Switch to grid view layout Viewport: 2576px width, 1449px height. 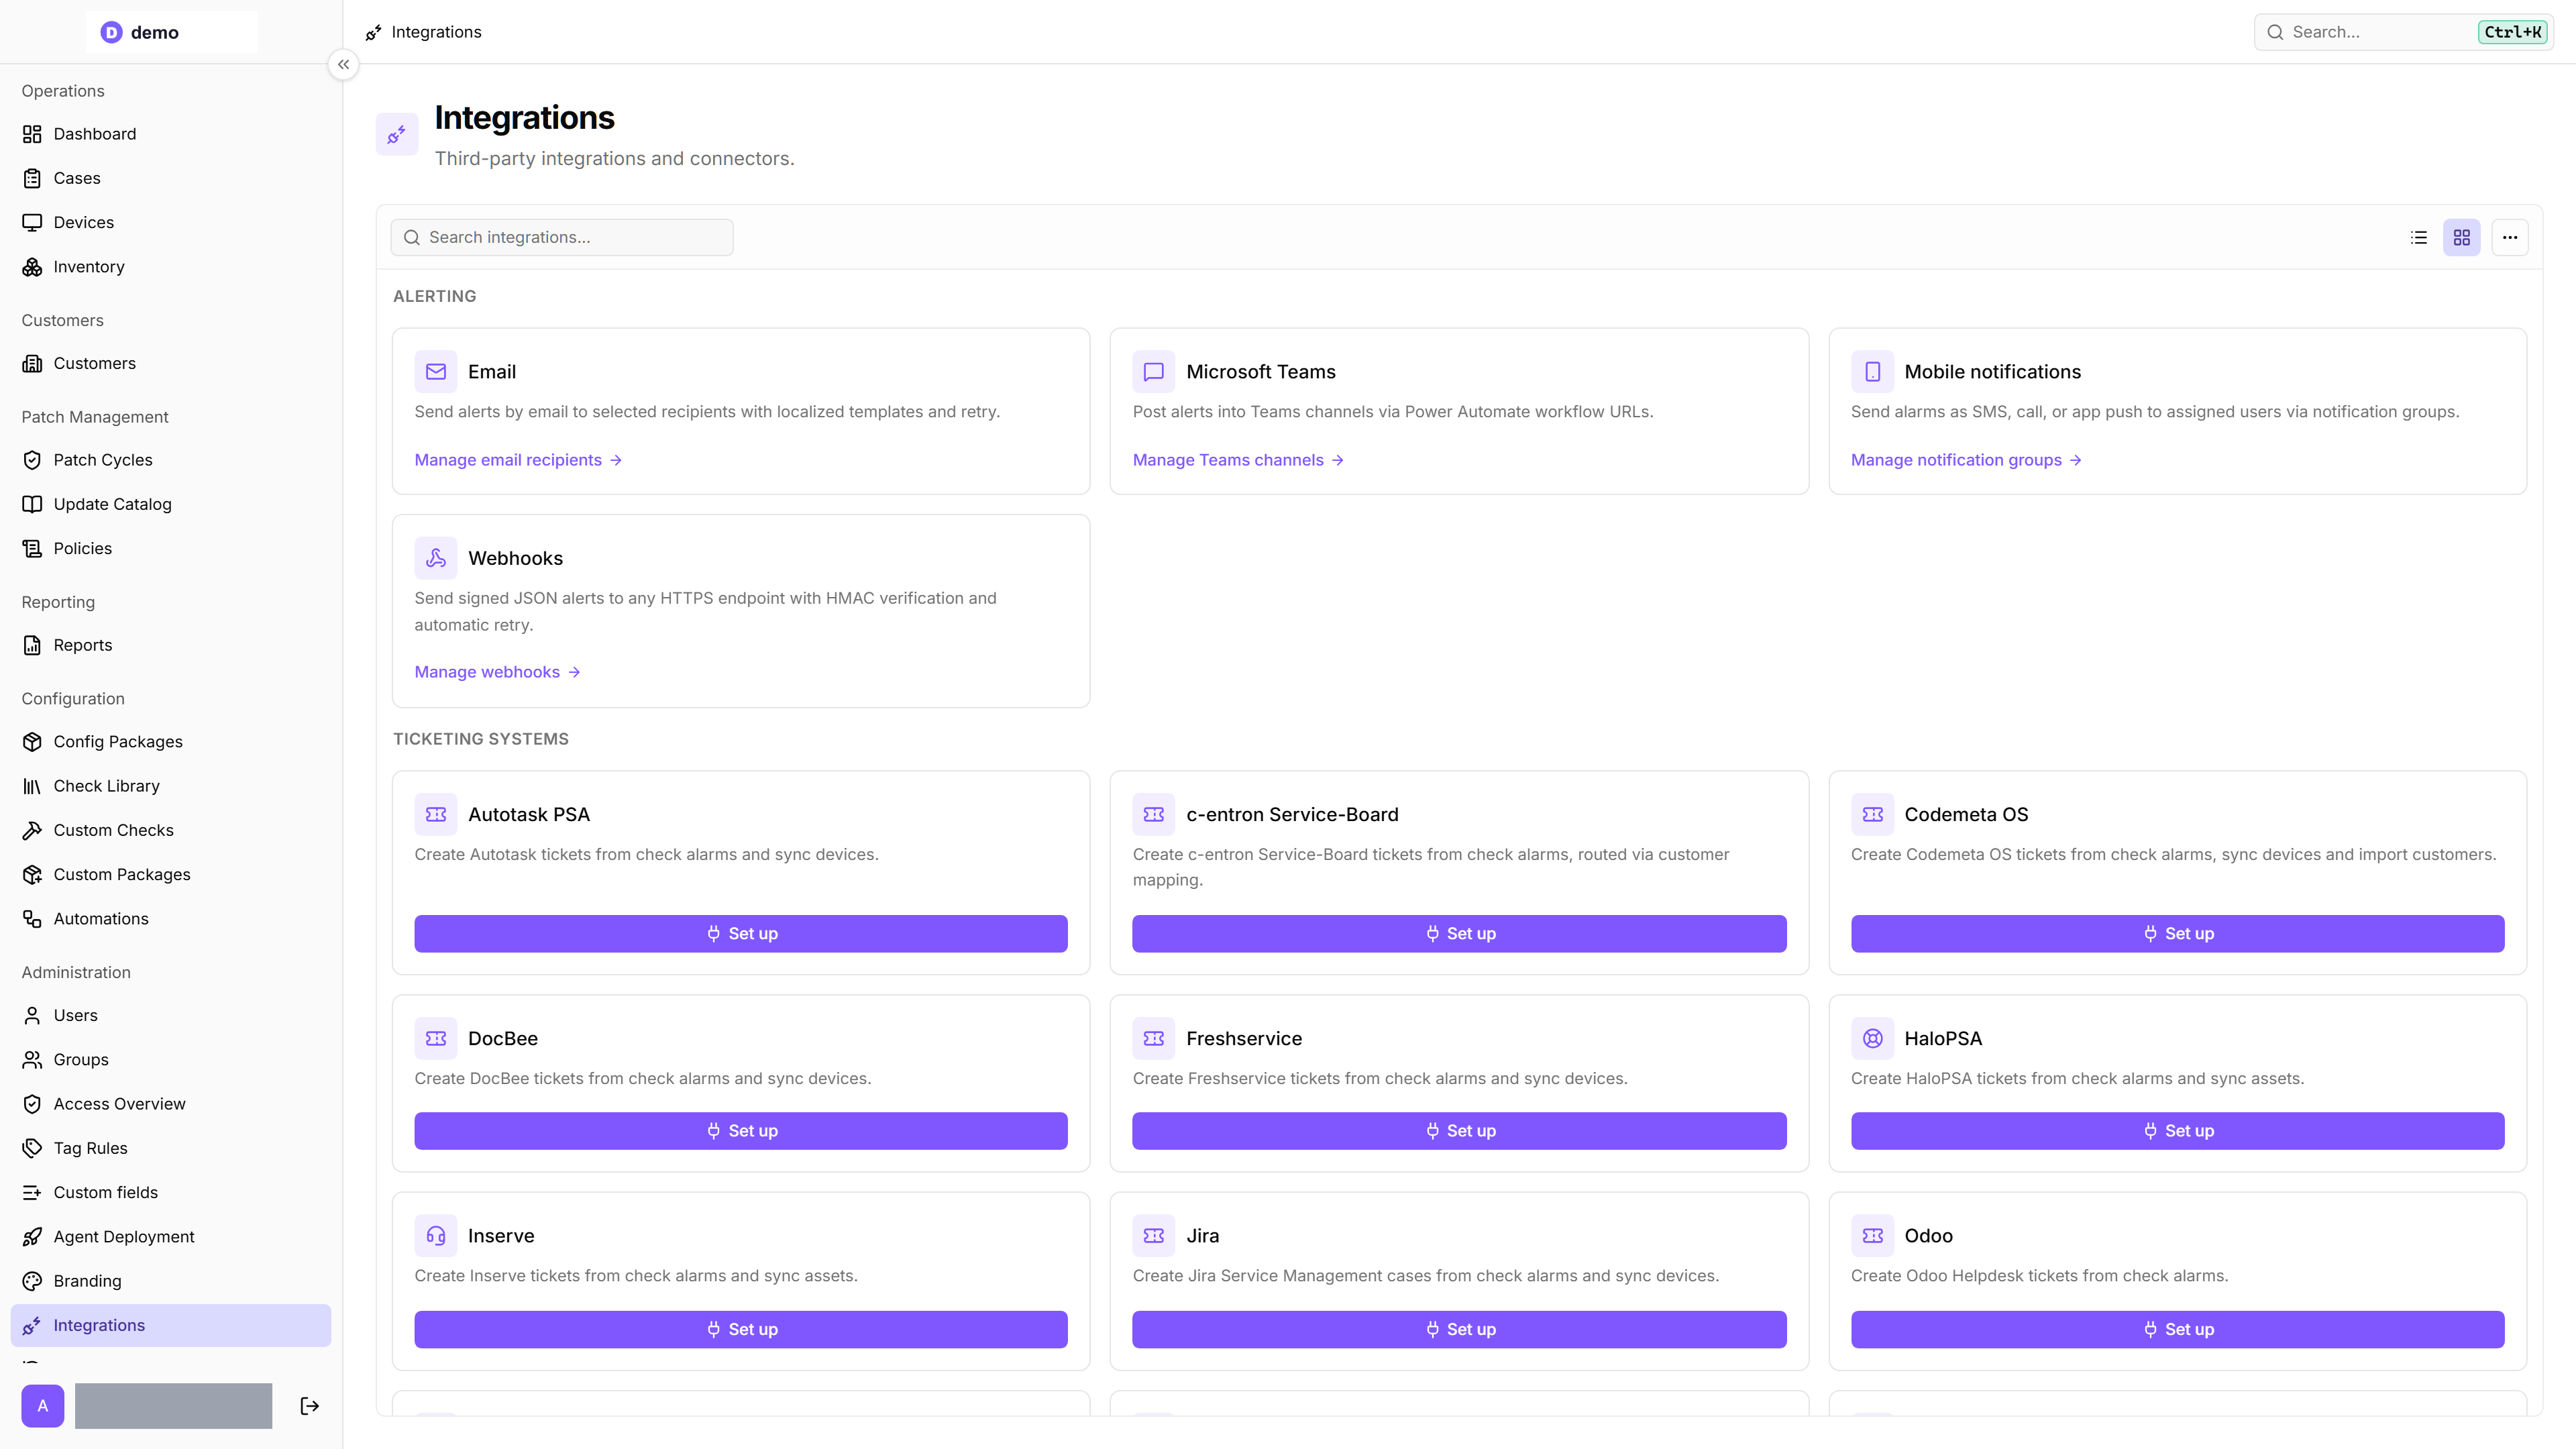[x=2462, y=238]
